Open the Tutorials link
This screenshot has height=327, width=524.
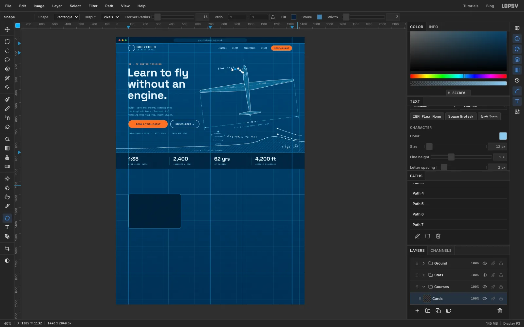(x=471, y=6)
